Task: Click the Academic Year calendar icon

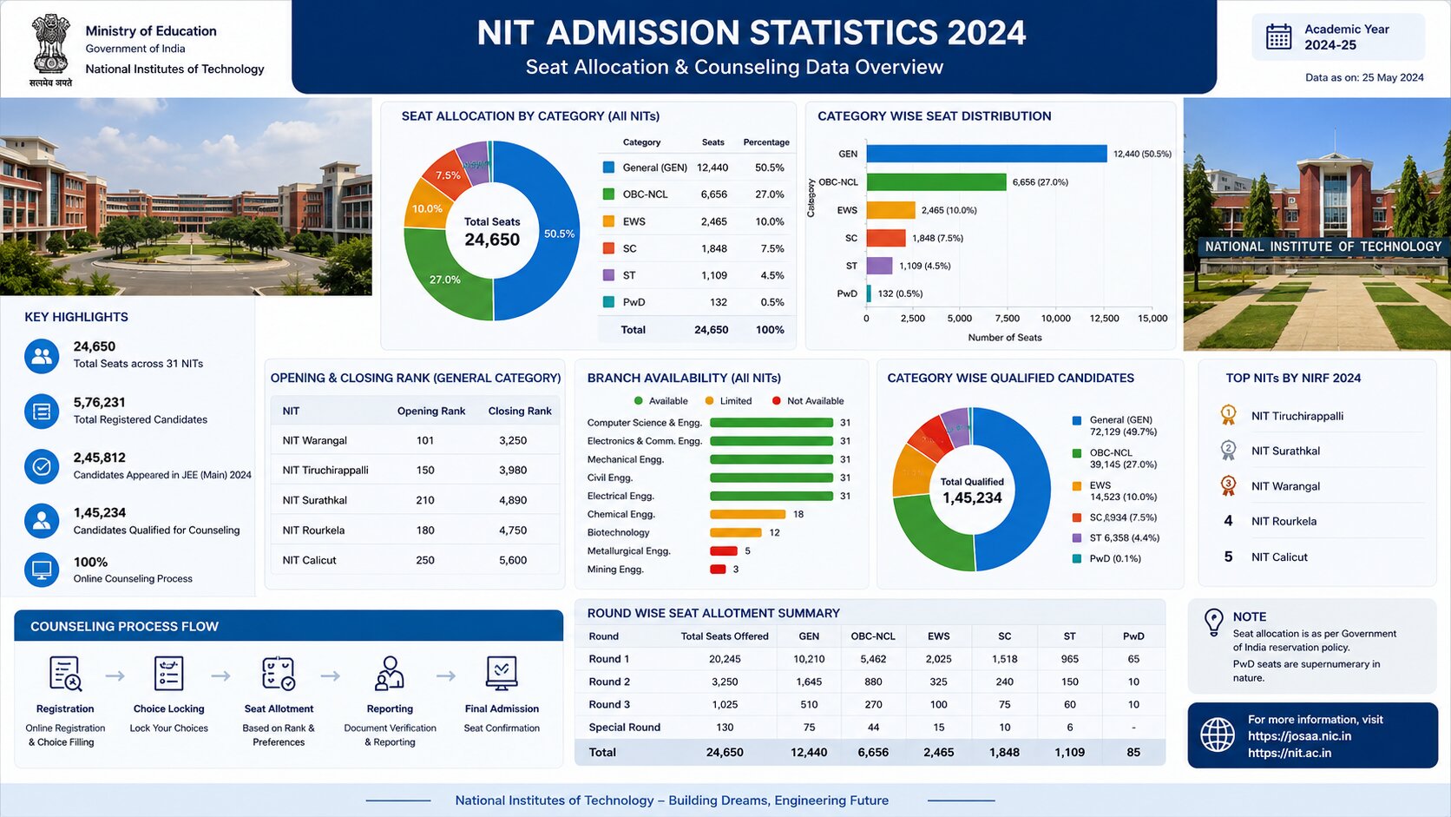Action: 1278,36
